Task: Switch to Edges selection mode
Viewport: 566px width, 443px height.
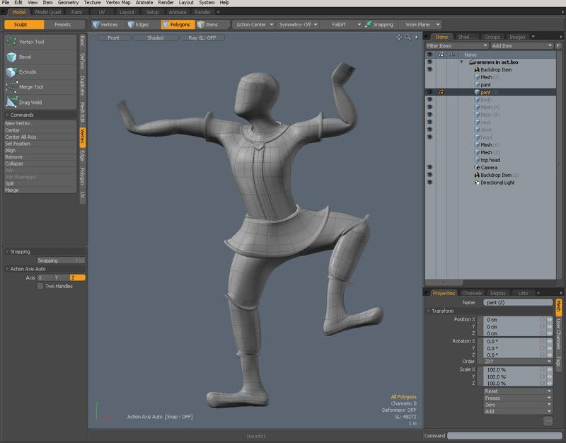Action: (138, 25)
